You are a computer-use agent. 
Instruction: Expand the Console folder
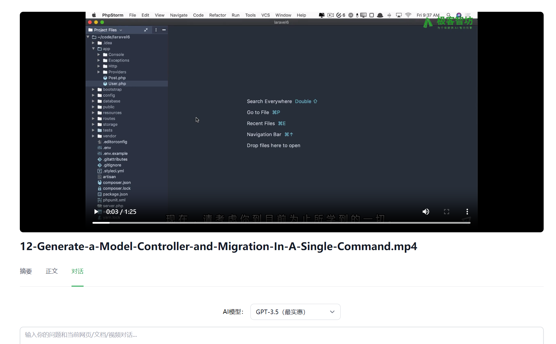pyautogui.click(x=99, y=55)
